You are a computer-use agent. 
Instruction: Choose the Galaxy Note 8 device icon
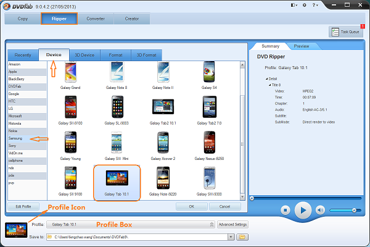point(117,72)
